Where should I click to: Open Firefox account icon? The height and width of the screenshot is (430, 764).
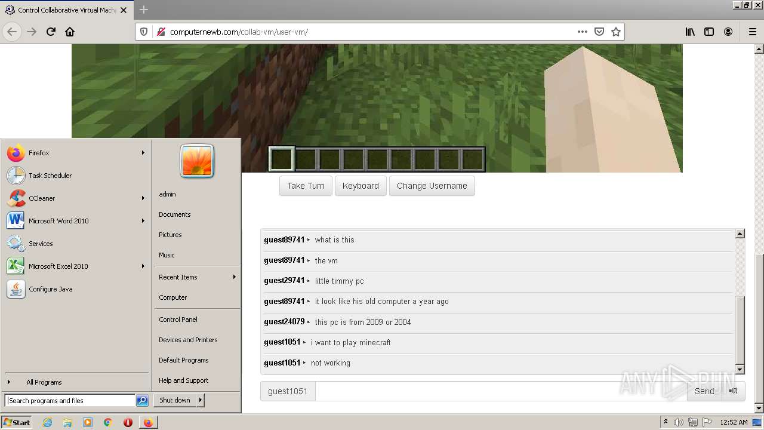click(728, 32)
